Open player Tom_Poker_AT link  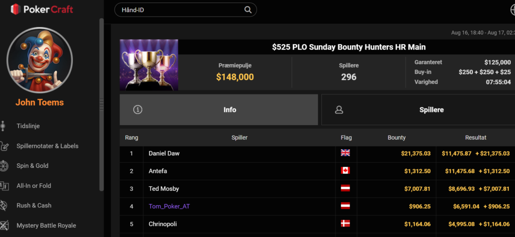169,206
